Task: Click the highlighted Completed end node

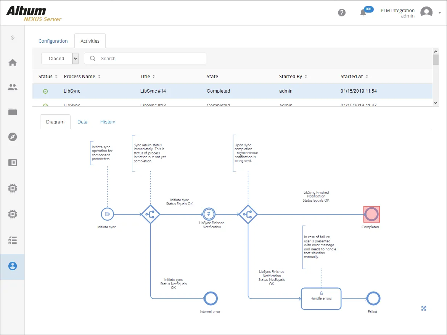Action: (371, 214)
